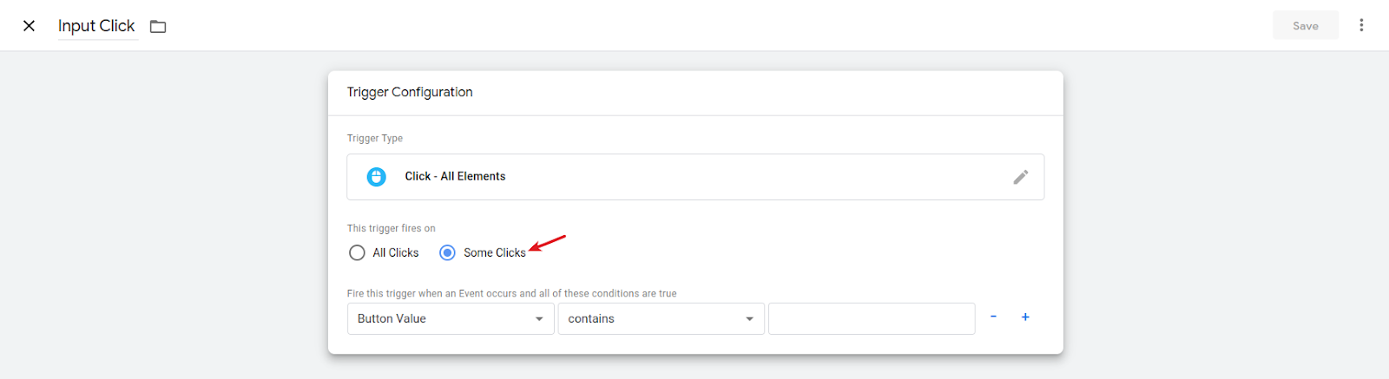Click the empty condition value field
Image resolution: width=1389 pixels, height=379 pixels.
coord(872,319)
